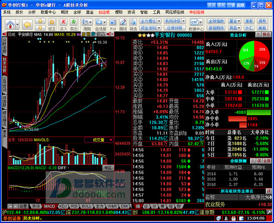Click the wrench settings icon in index bar
The image size is (274, 223).
pyautogui.click(x=269, y=212)
